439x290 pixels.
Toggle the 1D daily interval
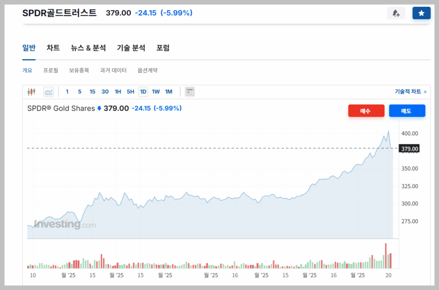[143, 92]
